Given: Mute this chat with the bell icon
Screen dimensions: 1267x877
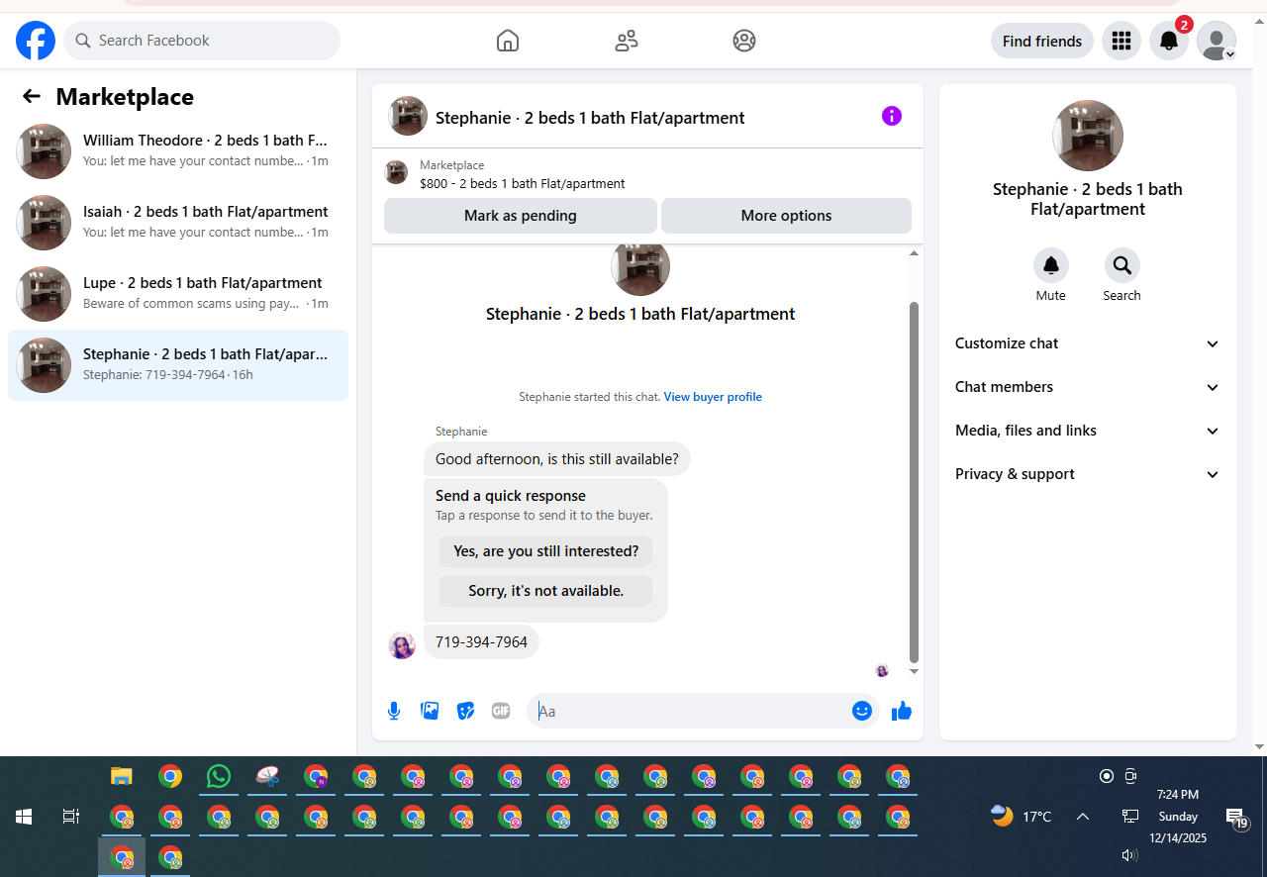Looking at the screenshot, I should tap(1051, 265).
